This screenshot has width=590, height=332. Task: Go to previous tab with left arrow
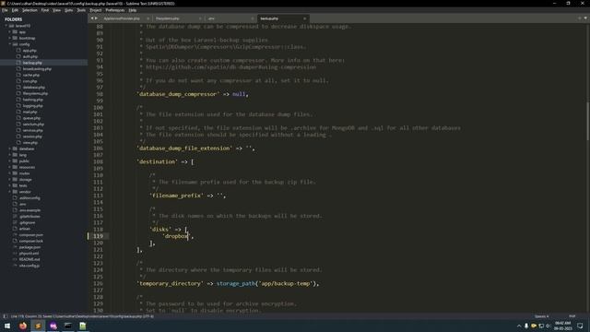coord(92,18)
